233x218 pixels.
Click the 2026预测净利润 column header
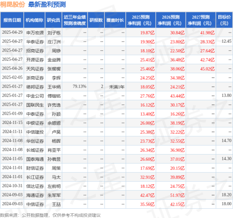170,20
